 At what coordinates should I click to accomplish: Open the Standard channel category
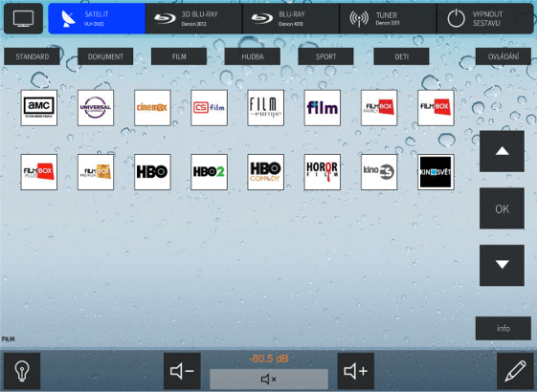pos(32,56)
